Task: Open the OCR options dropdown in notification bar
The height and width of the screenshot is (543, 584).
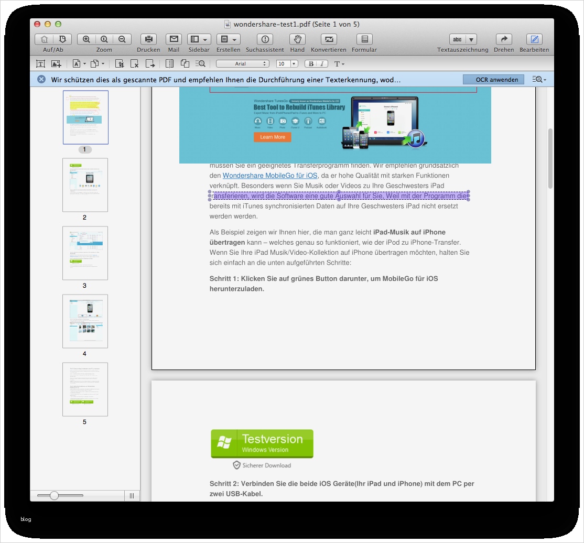Action: (x=539, y=79)
